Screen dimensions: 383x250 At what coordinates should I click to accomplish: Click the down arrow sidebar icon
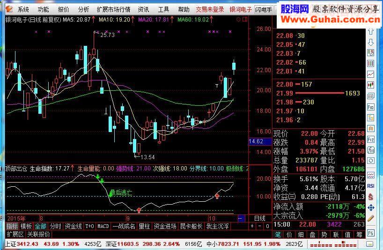click(370, 42)
